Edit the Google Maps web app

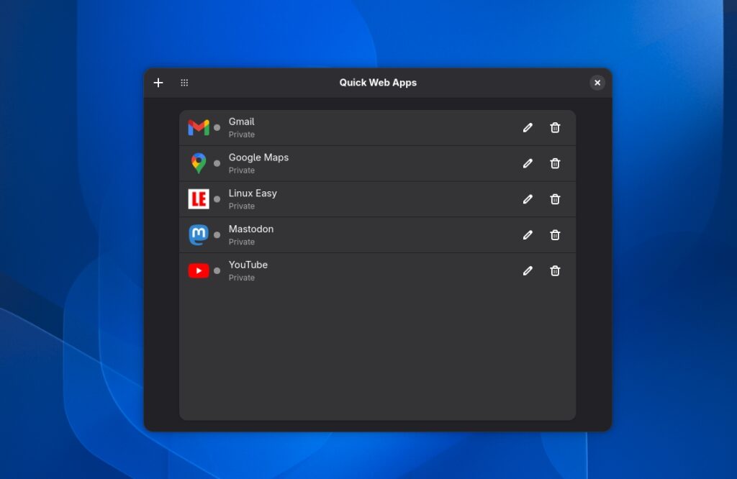pyautogui.click(x=528, y=163)
